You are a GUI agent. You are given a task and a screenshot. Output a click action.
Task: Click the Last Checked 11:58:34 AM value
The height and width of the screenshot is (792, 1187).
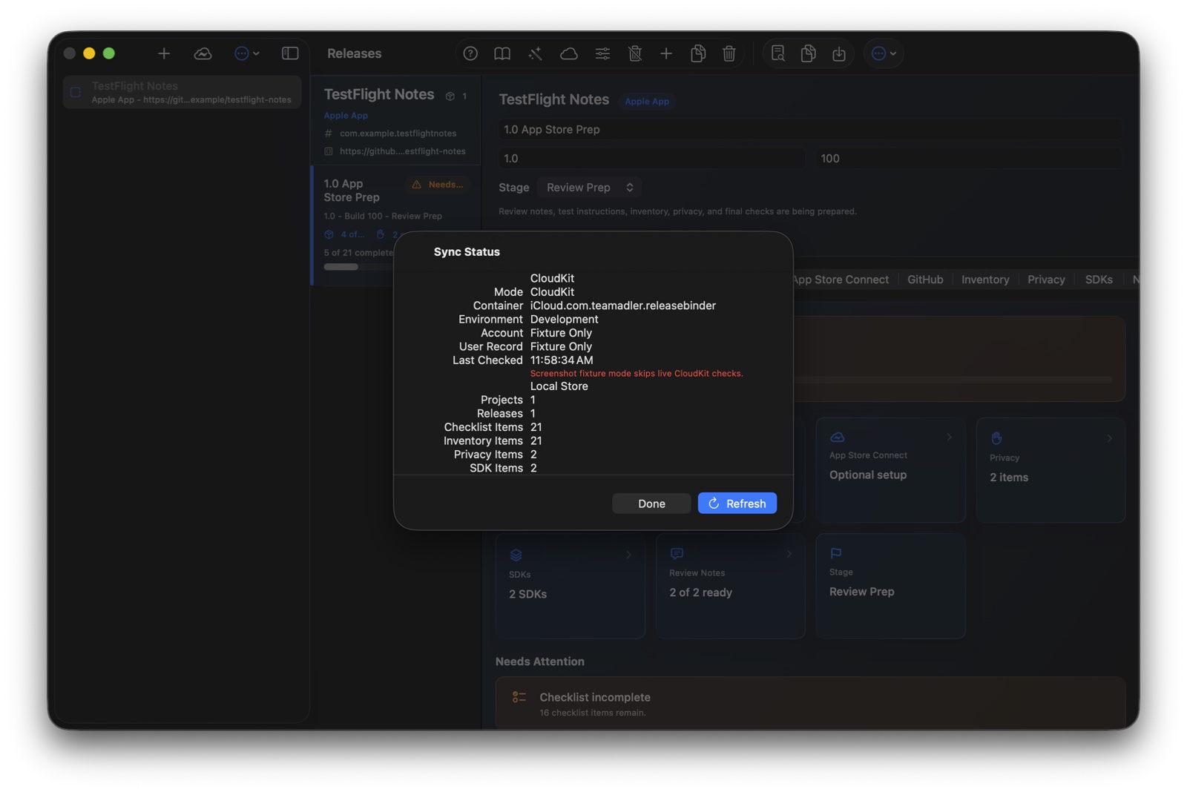[562, 360]
